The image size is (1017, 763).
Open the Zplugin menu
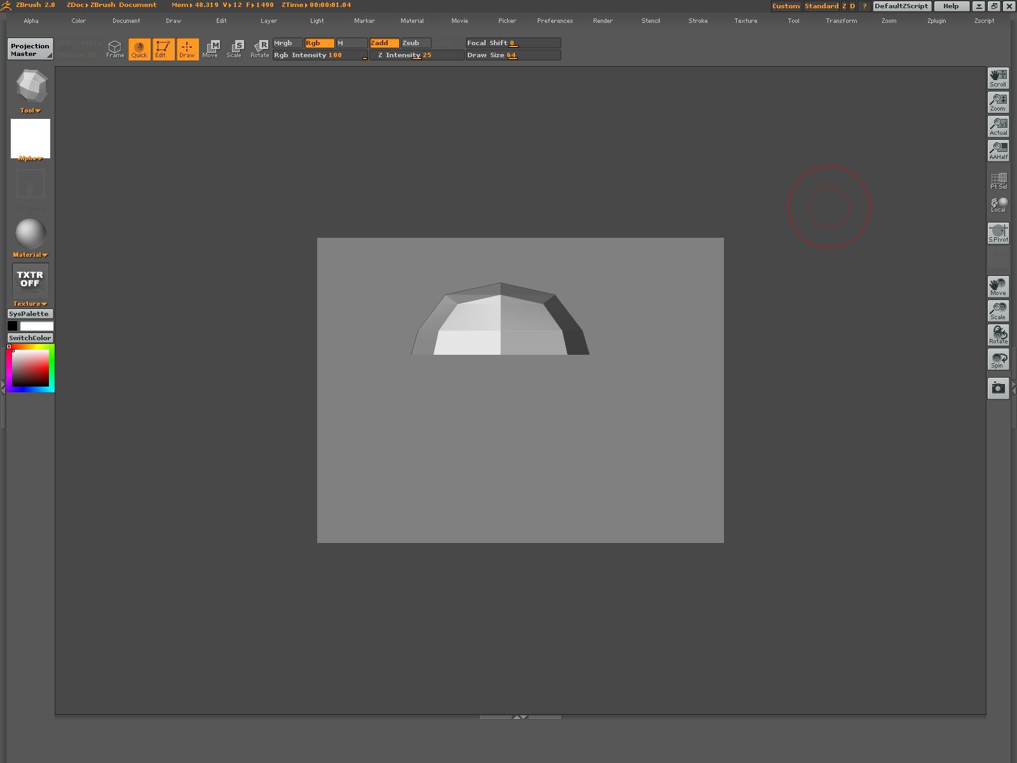pos(936,21)
